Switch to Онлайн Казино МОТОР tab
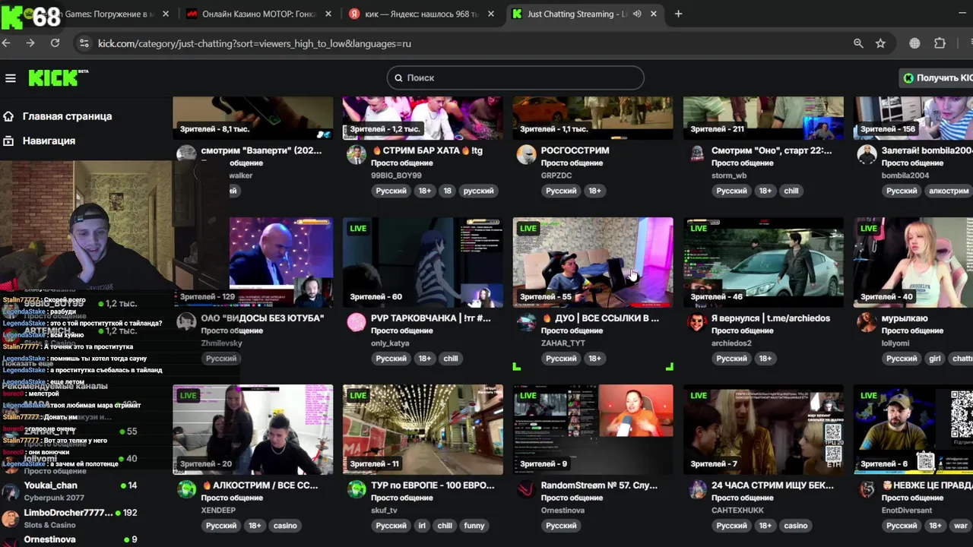 tap(258, 14)
